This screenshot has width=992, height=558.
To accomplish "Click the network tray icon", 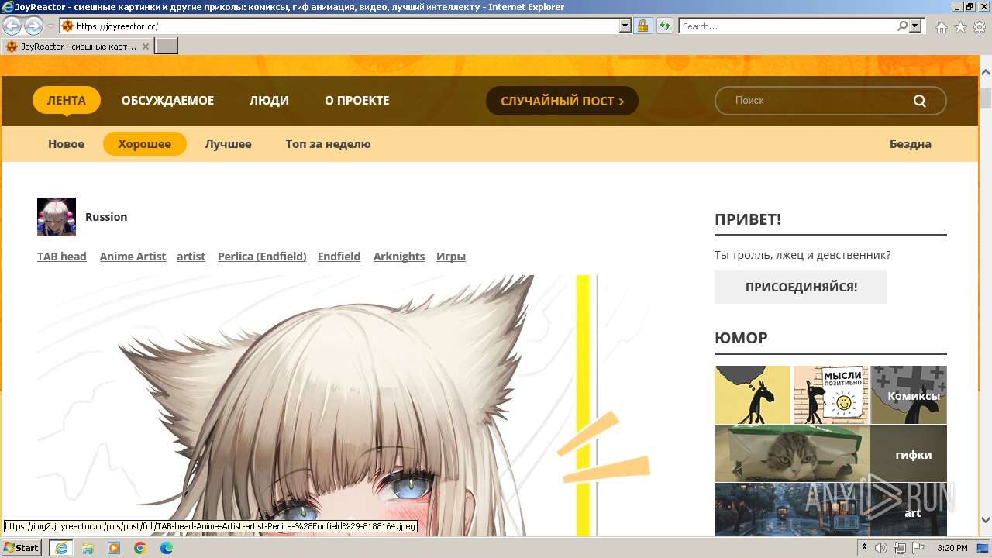I will point(899,548).
